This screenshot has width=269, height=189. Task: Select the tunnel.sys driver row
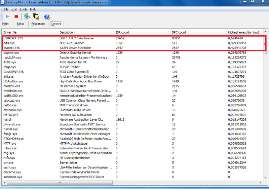[x=132, y=129]
